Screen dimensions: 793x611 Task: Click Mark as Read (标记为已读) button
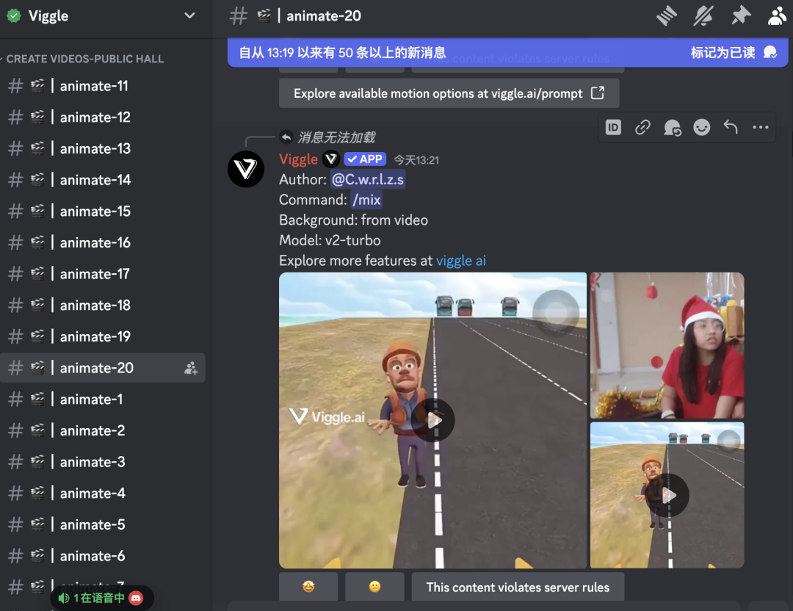[734, 52]
